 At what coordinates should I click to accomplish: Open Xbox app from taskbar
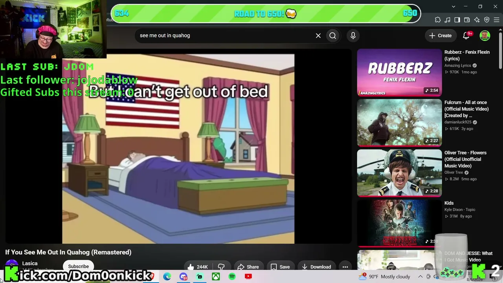(216, 277)
